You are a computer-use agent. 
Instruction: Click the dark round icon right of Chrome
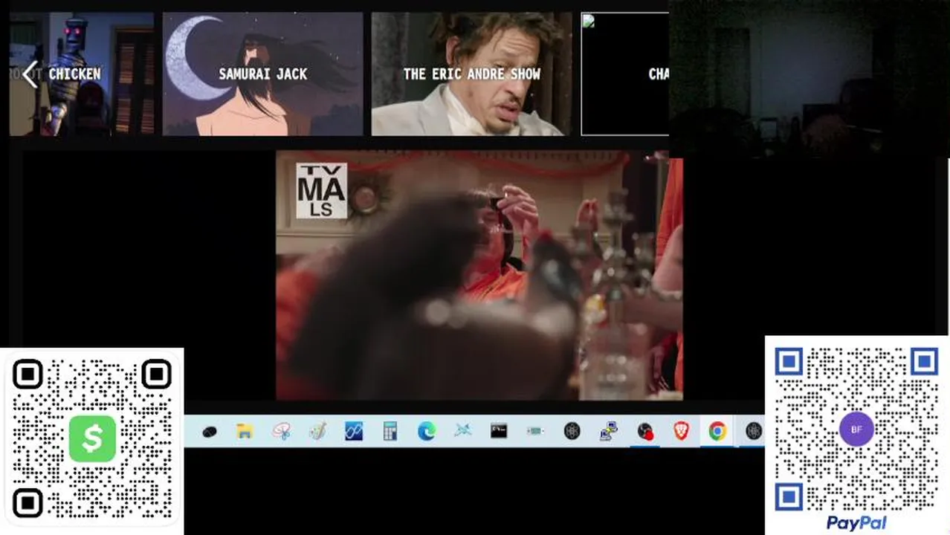[754, 431]
